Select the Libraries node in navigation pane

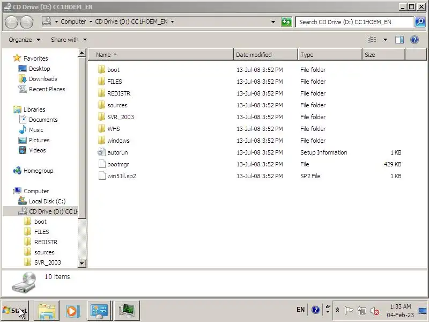(34, 109)
